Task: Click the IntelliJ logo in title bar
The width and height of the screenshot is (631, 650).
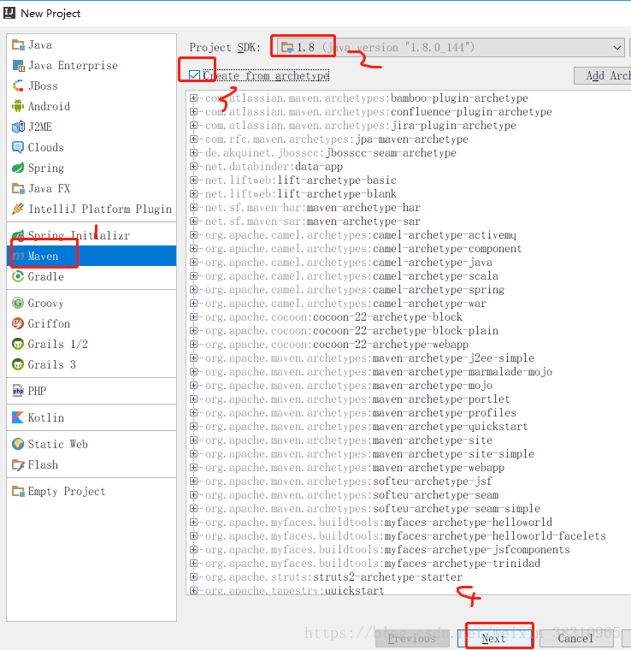Action: coord(9,14)
